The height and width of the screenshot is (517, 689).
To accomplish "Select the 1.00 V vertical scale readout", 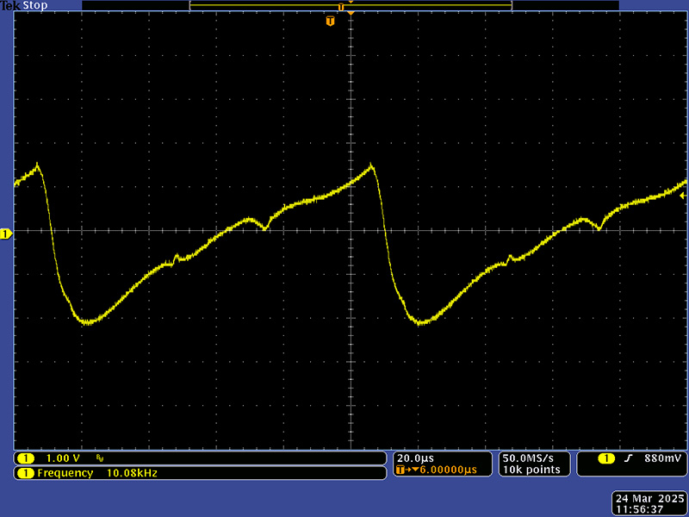I will click(x=62, y=458).
